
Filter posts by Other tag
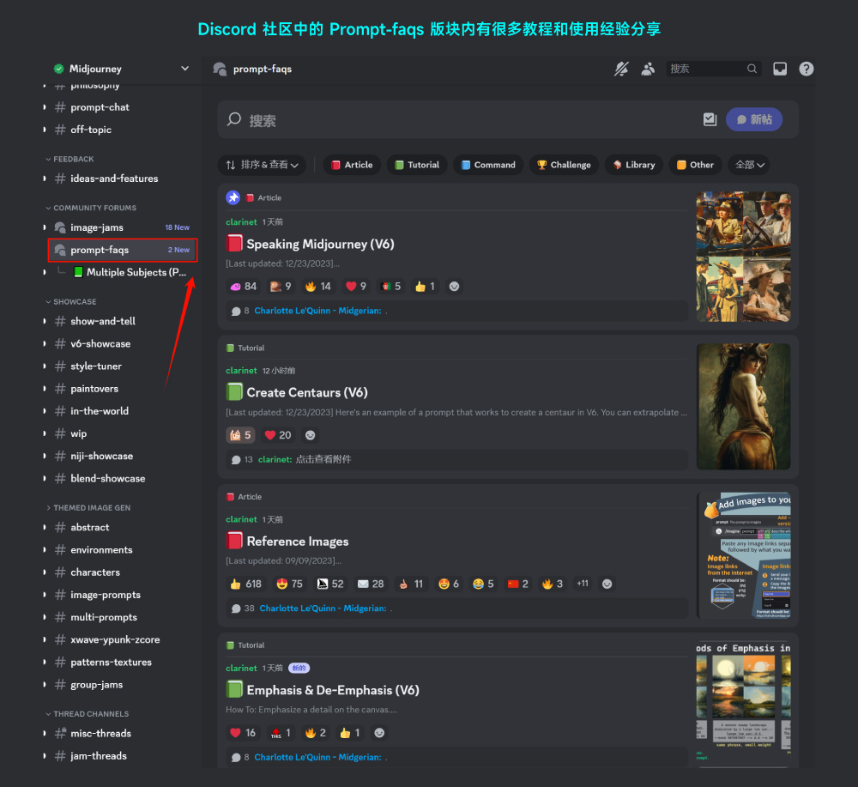[x=695, y=165]
